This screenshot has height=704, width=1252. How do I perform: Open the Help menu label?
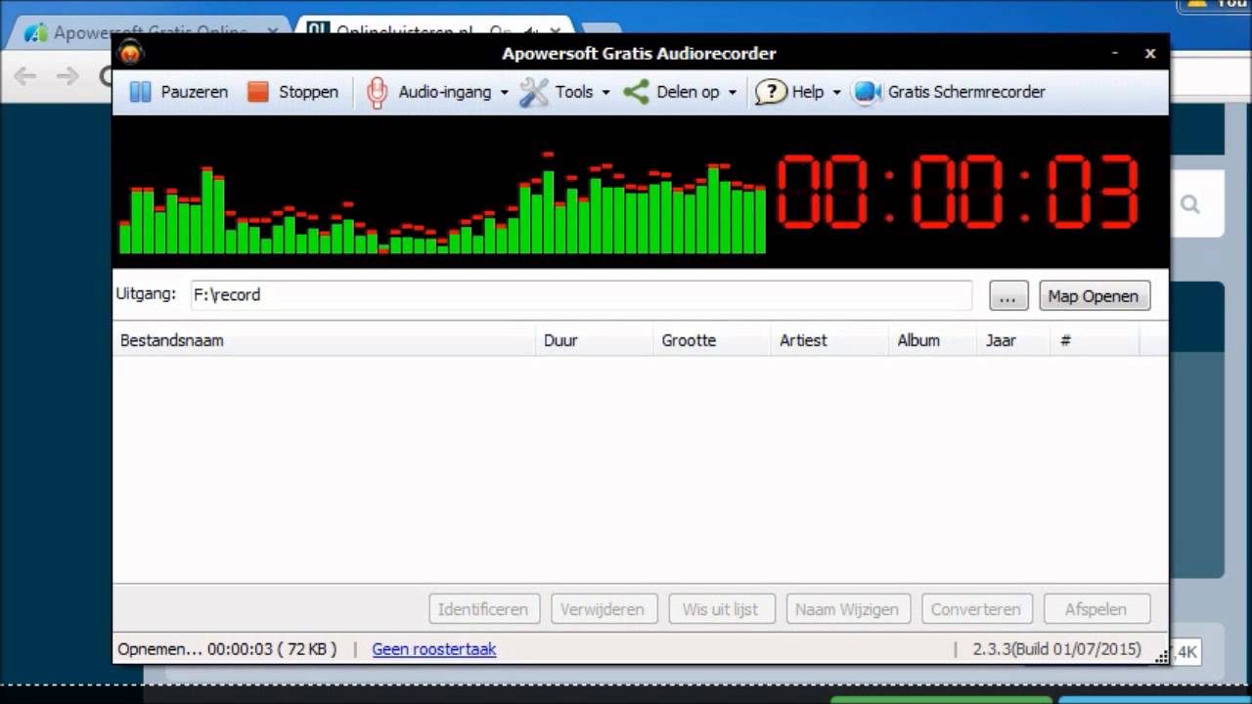tap(808, 92)
